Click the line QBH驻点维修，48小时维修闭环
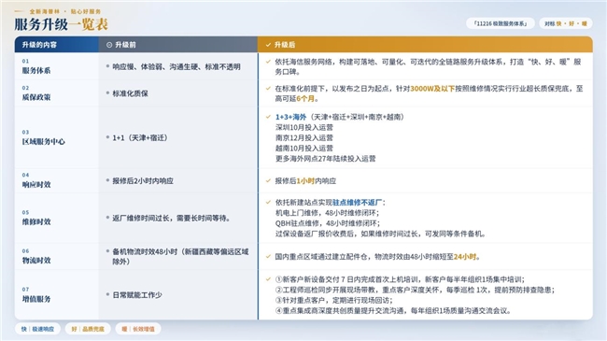 [328, 223]
